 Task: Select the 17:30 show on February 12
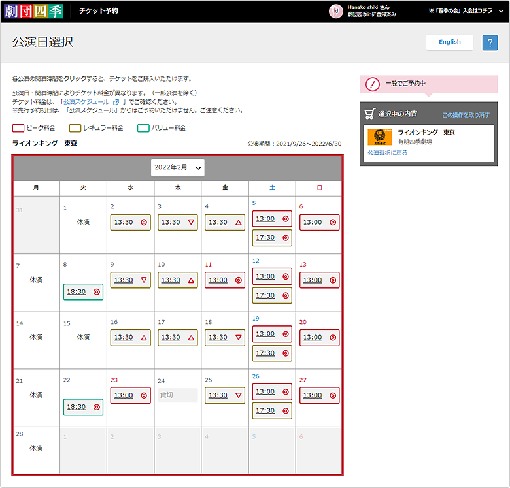click(x=272, y=295)
